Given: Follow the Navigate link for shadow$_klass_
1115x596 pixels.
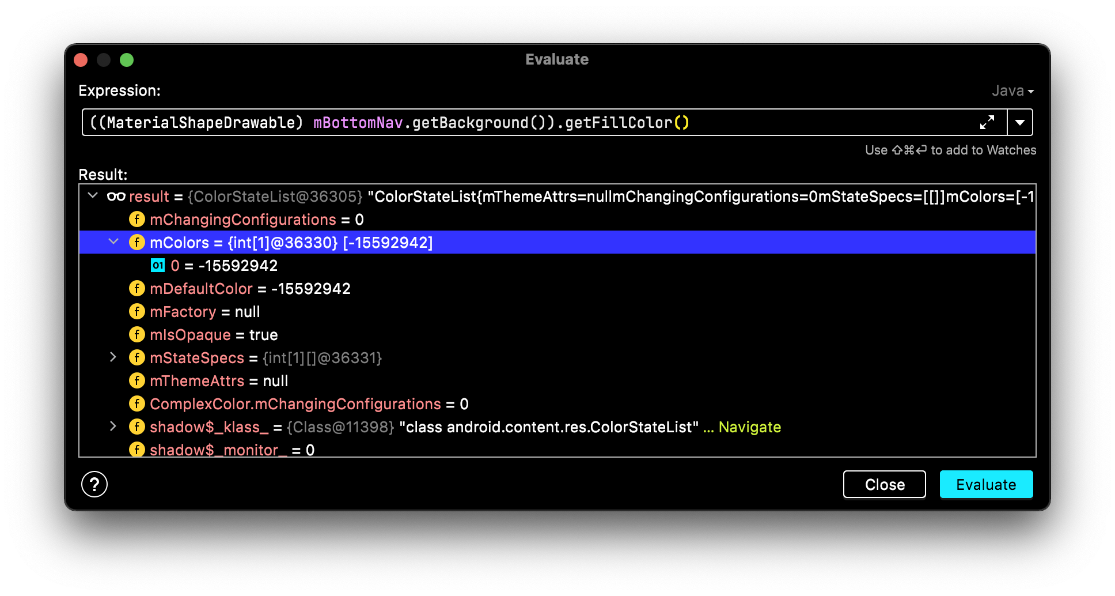Looking at the screenshot, I should [750, 427].
